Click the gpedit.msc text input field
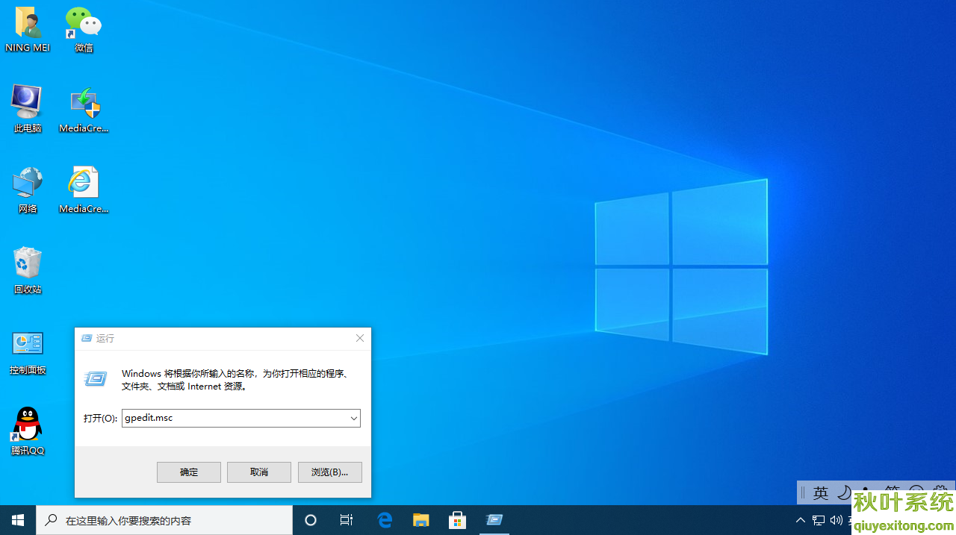The height and width of the screenshot is (535, 956). tap(235, 419)
